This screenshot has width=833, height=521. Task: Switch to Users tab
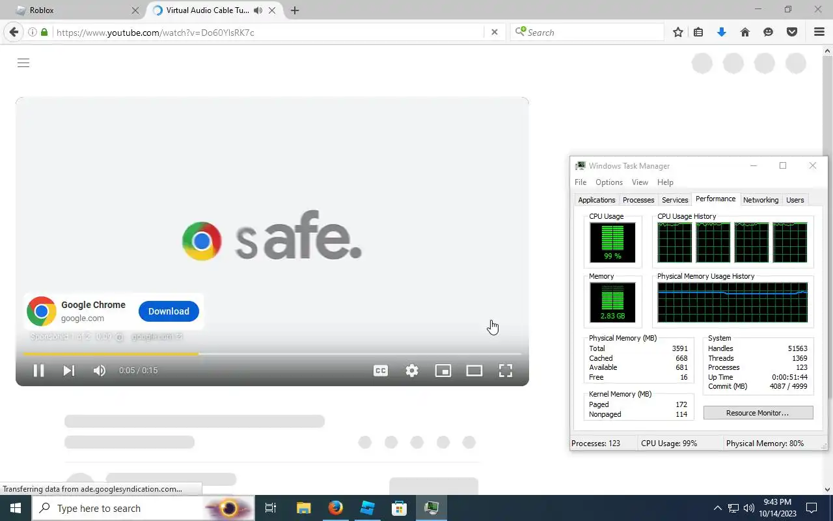(795, 200)
